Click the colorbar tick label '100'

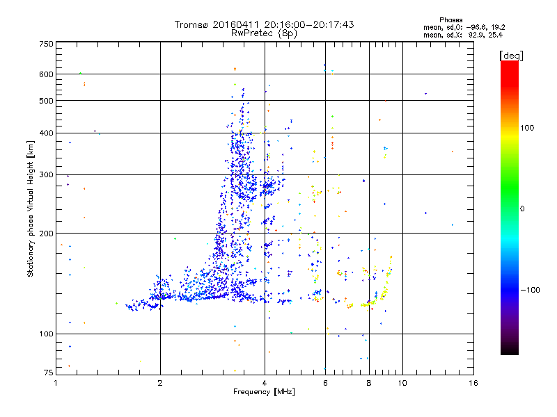[527, 128]
